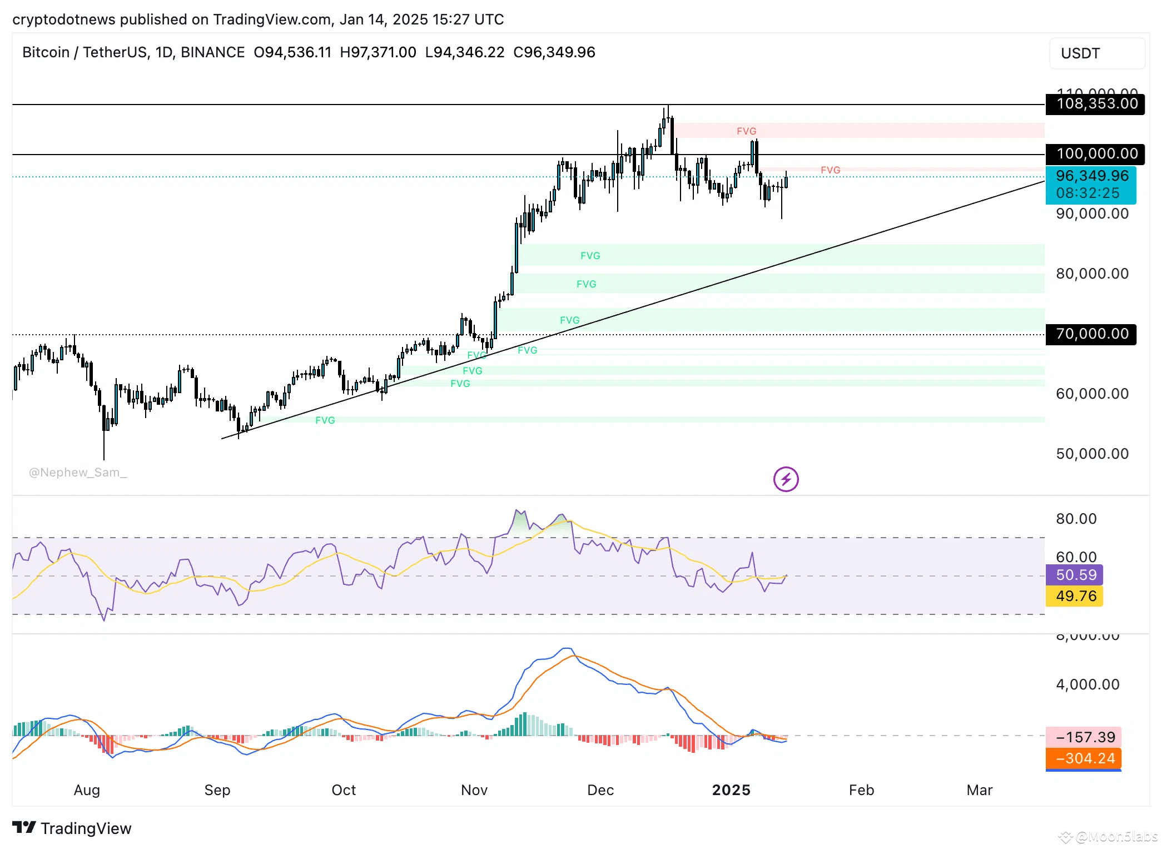Open the USDT currency selector
The height and width of the screenshot is (849, 1162).
click(1096, 53)
